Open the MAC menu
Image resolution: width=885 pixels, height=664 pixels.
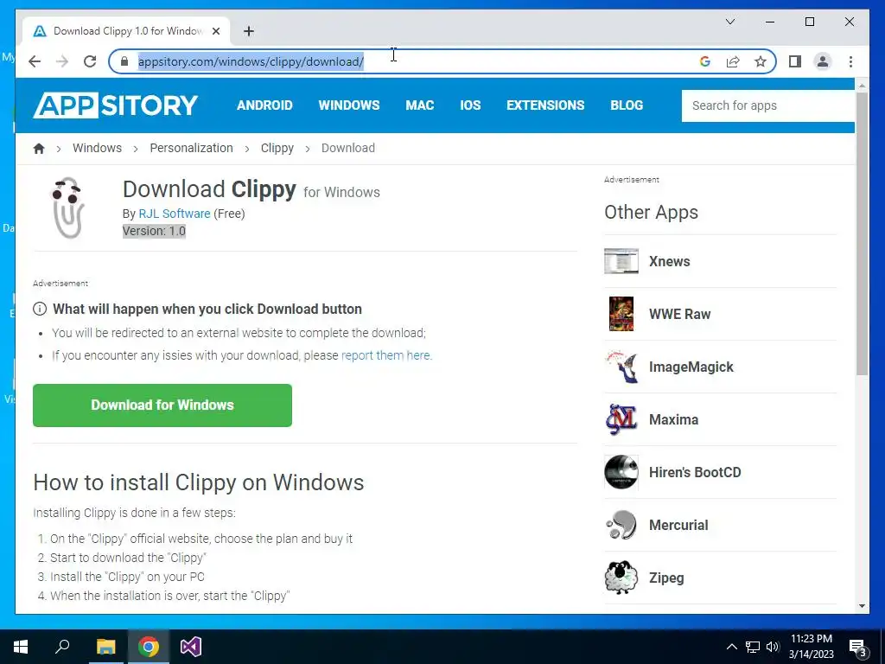[420, 105]
